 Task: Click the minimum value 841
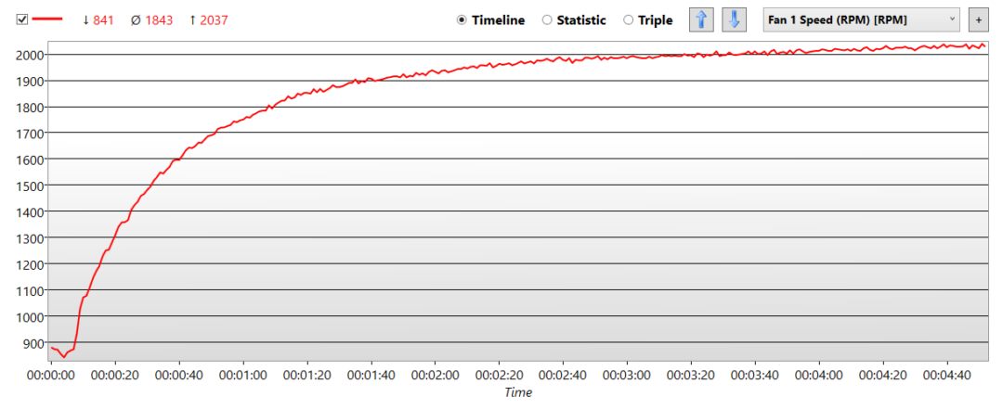pos(103,20)
